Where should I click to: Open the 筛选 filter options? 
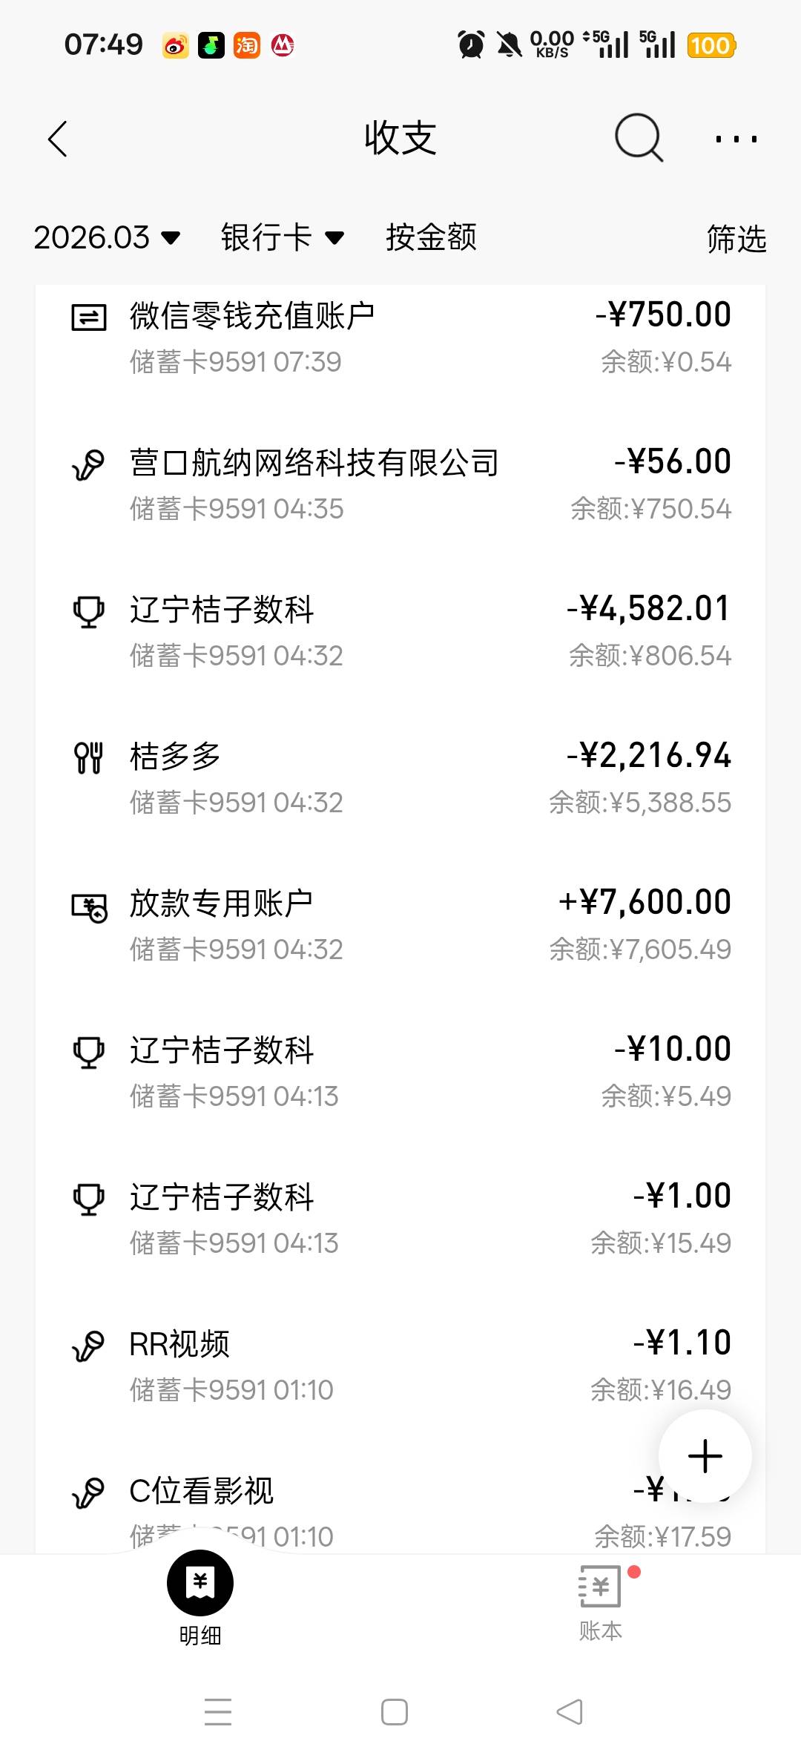736,239
